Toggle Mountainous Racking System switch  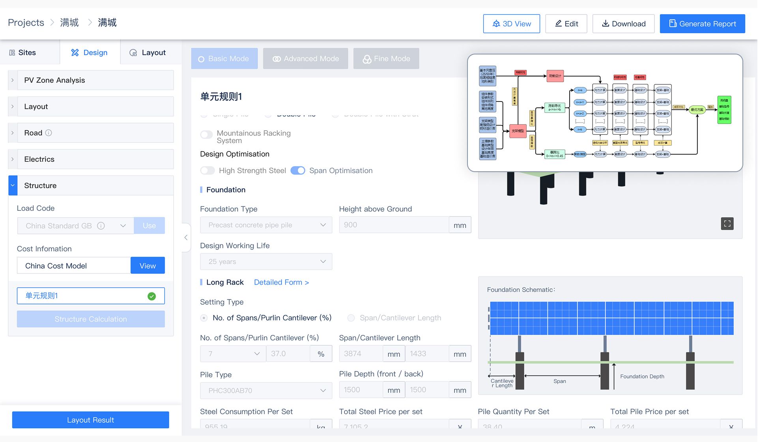point(206,135)
